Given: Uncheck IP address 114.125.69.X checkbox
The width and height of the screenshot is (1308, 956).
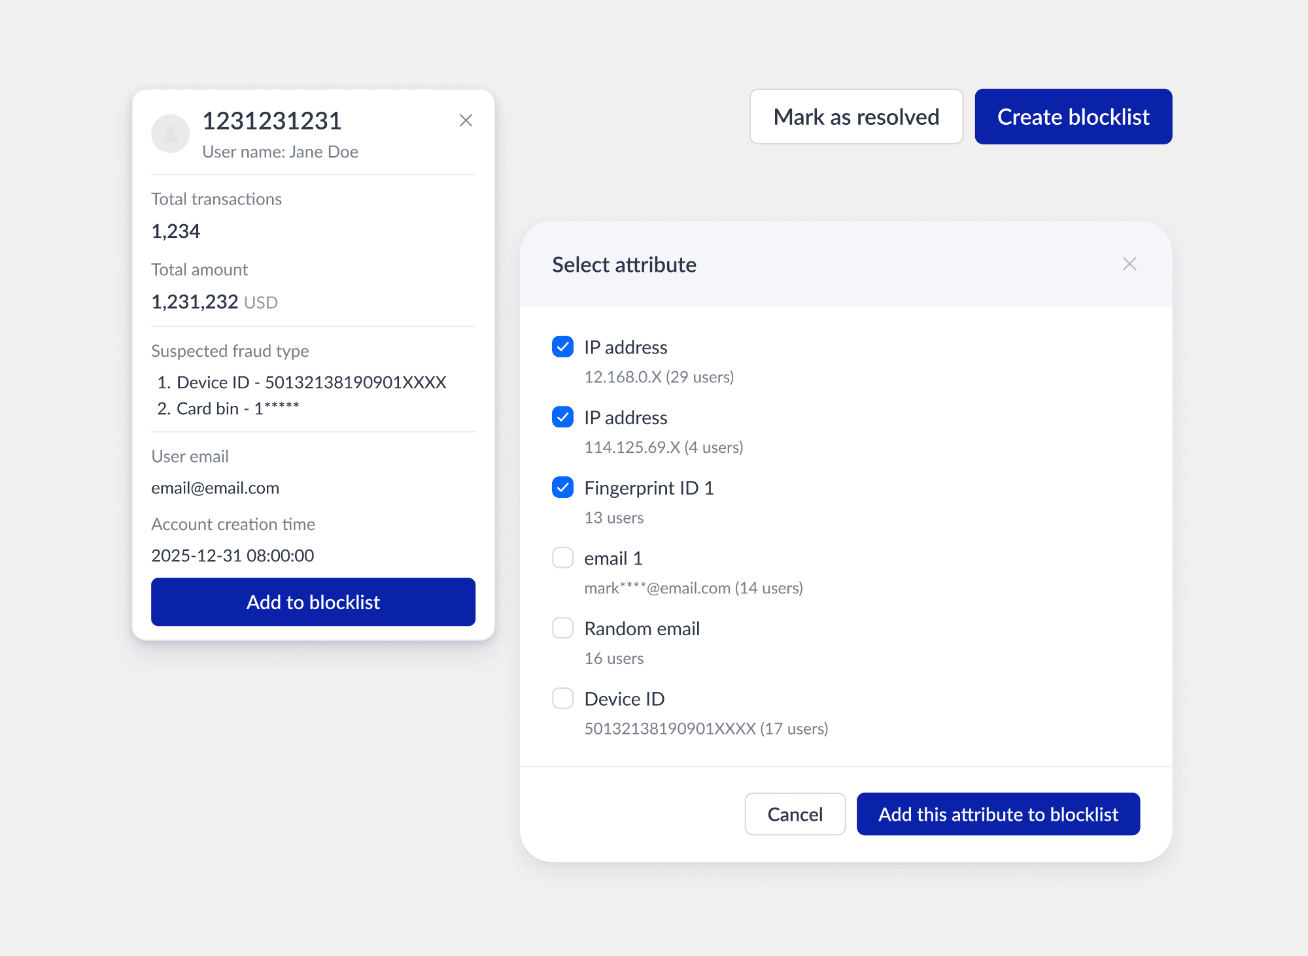Looking at the screenshot, I should tap(562, 417).
